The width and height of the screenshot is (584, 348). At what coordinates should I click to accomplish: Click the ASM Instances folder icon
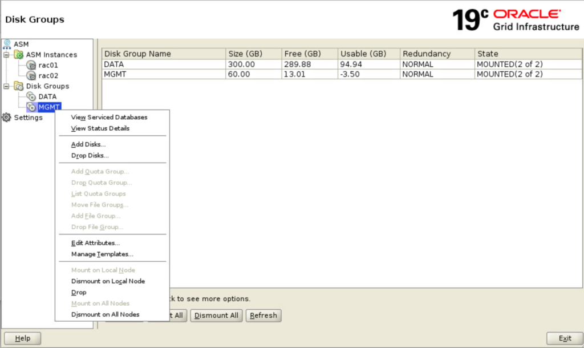pyautogui.click(x=19, y=55)
